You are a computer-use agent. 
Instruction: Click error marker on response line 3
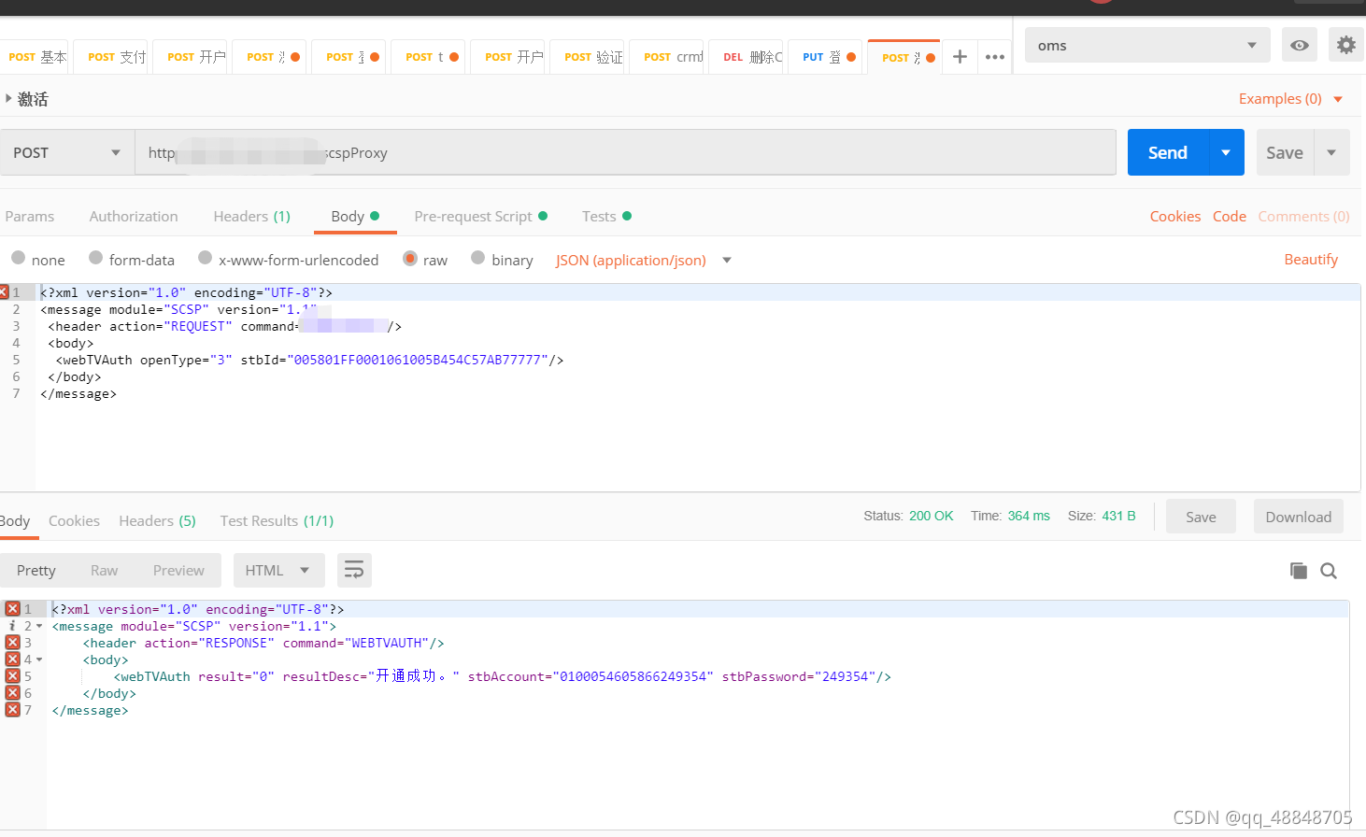[12, 643]
